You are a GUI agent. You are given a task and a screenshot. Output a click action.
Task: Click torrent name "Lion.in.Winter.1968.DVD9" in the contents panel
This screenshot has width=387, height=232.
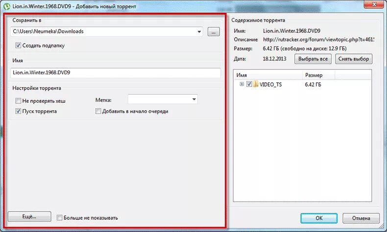(x=291, y=31)
